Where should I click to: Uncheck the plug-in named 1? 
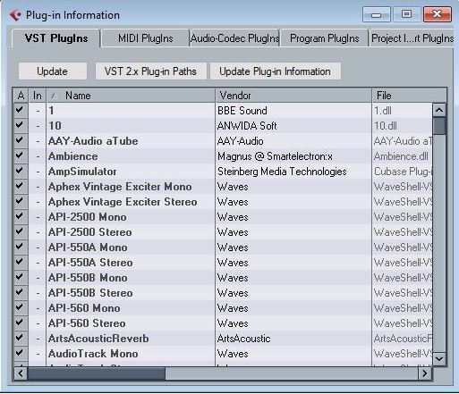click(x=20, y=110)
